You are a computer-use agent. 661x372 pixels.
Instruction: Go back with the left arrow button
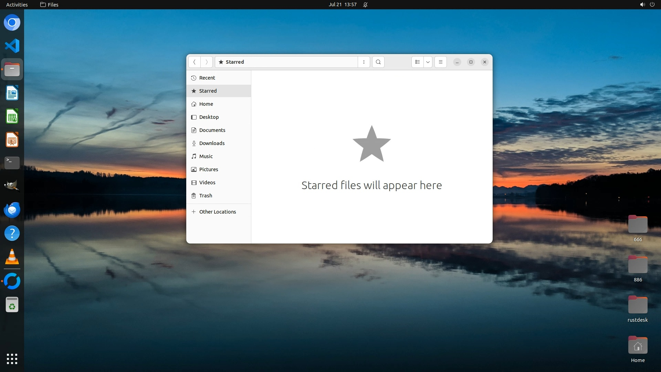(x=195, y=62)
